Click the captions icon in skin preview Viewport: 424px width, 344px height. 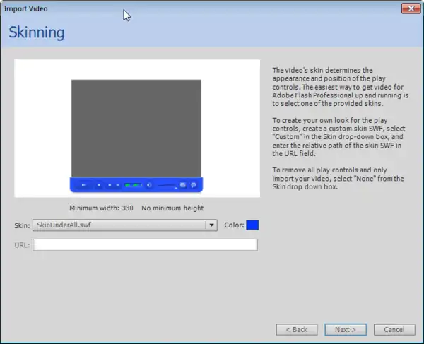(x=193, y=185)
